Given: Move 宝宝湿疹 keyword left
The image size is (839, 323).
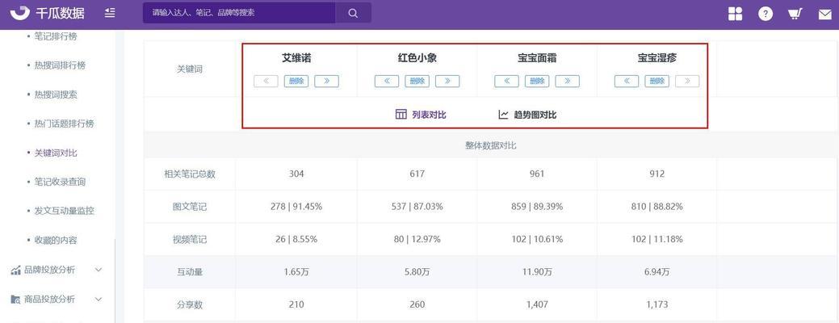Looking at the screenshot, I should click(627, 81).
